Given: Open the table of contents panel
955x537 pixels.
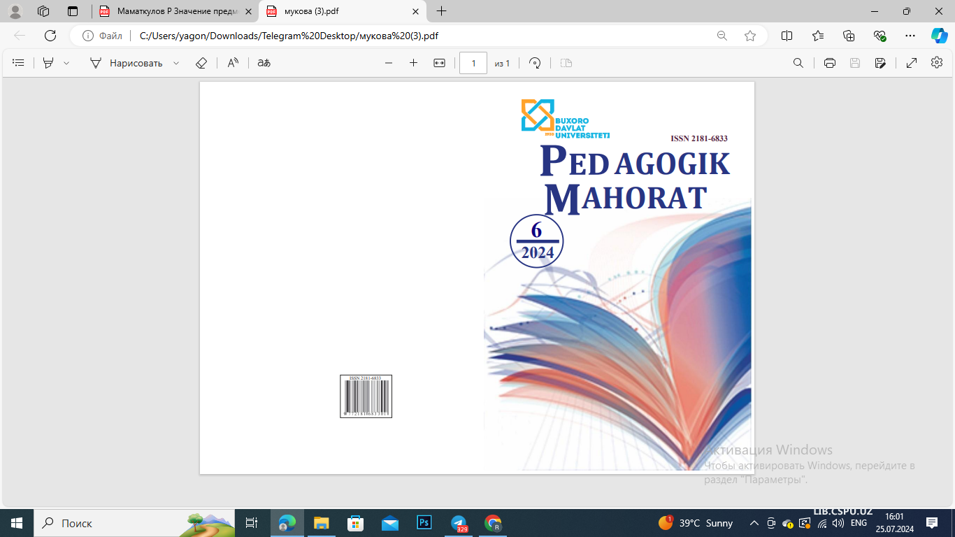Looking at the screenshot, I should [x=18, y=63].
